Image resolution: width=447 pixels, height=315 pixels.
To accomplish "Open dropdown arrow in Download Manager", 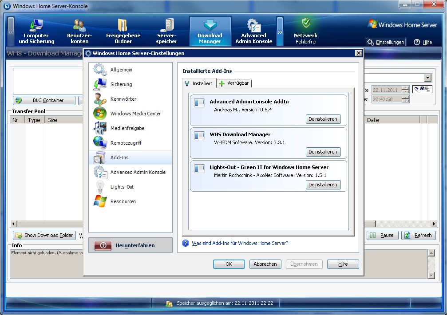I will point(427,78).
